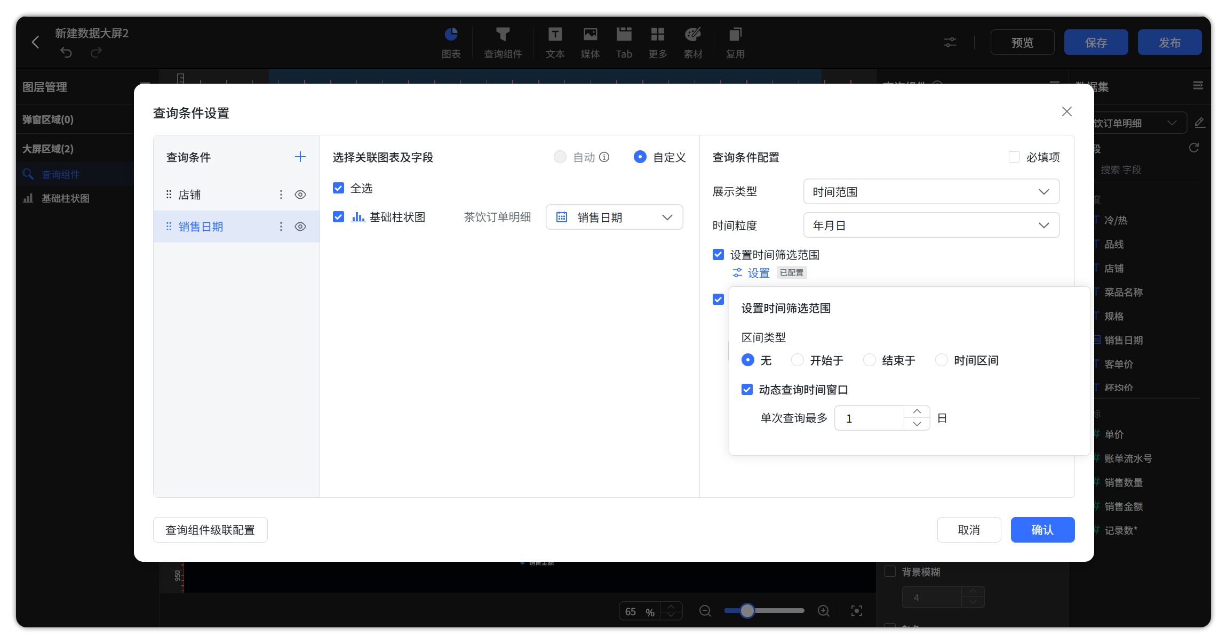Toggle visibility of 店铺 condition

point(300,195)
